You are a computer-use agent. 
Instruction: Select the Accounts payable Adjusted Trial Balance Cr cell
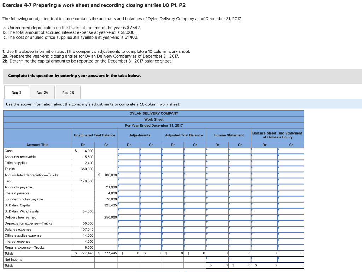coord(194,187)
